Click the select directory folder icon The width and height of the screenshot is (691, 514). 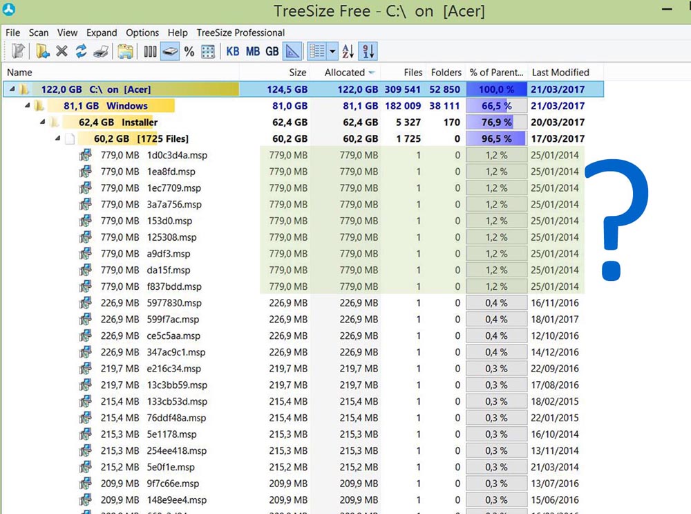click(42, 51)
